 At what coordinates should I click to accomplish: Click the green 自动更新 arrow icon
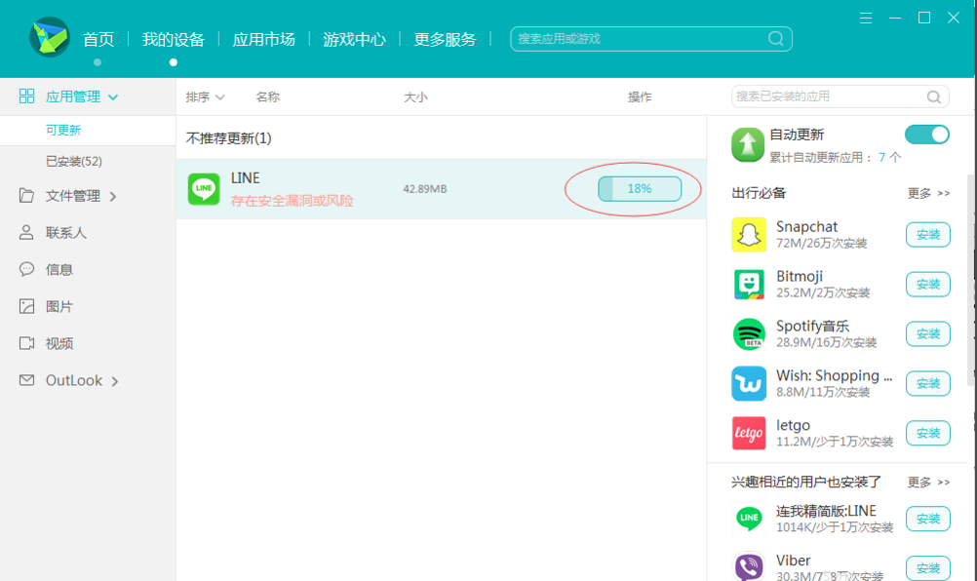pos(747,142)
